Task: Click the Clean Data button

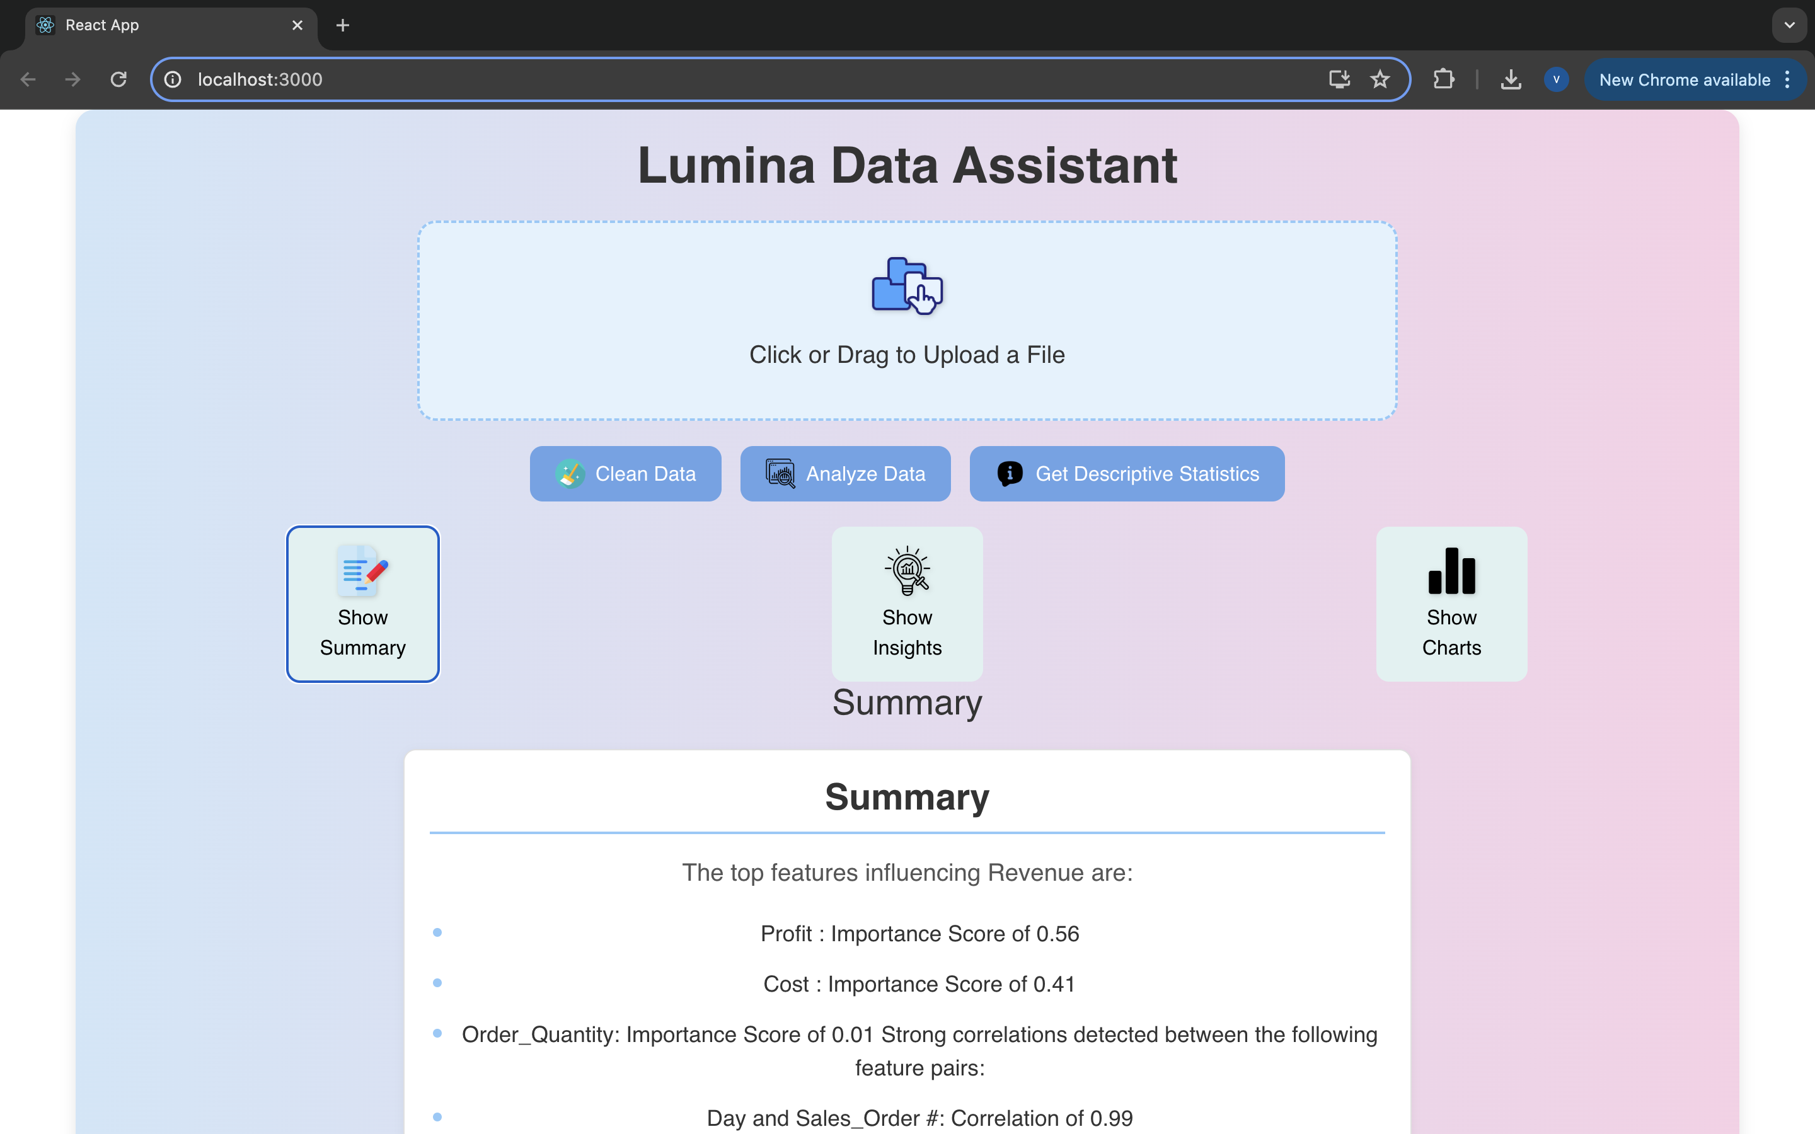Action: 625,474
